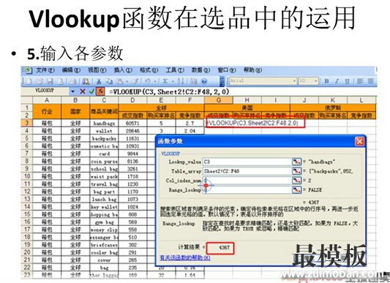Open the 文件 menu
This screenshot has height=283, width=390.
(x=45, y=70)
